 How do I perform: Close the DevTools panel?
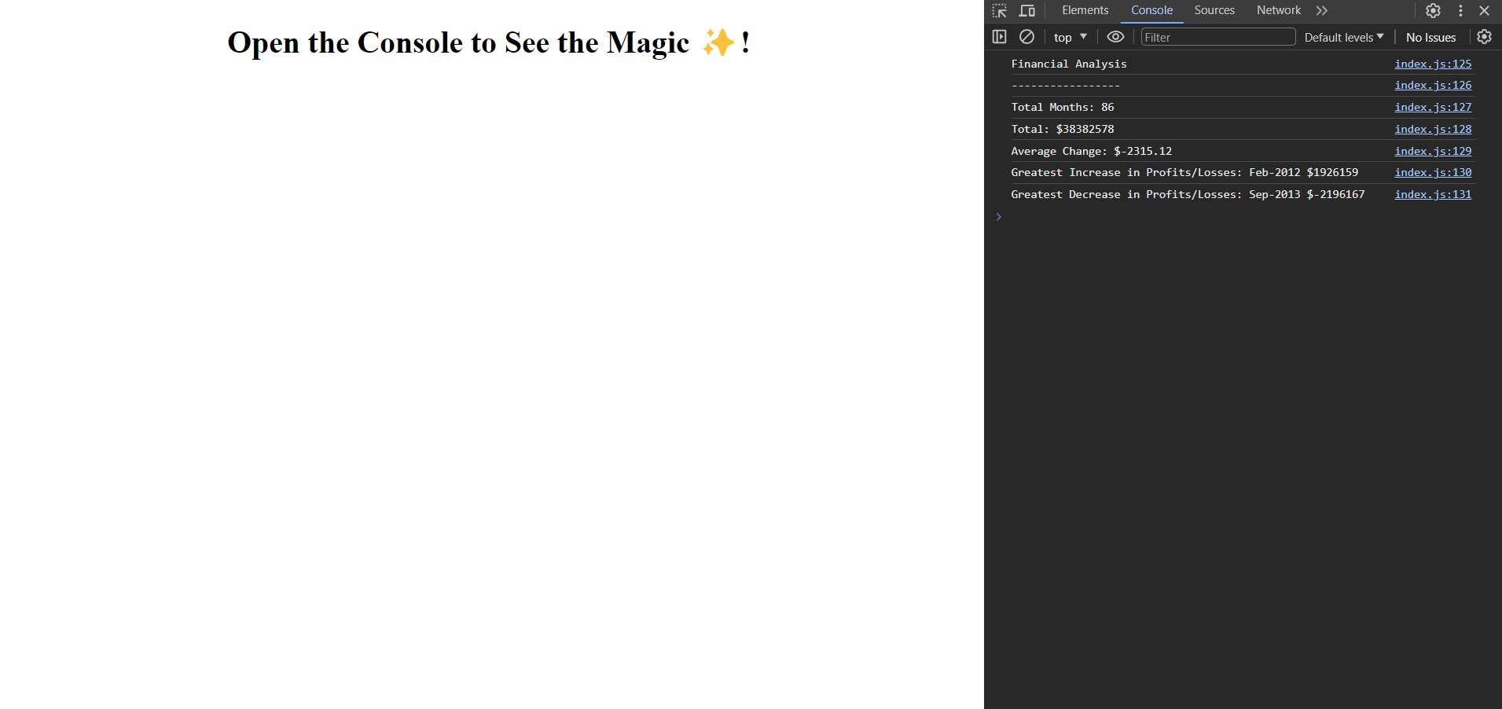point(1484,11)
